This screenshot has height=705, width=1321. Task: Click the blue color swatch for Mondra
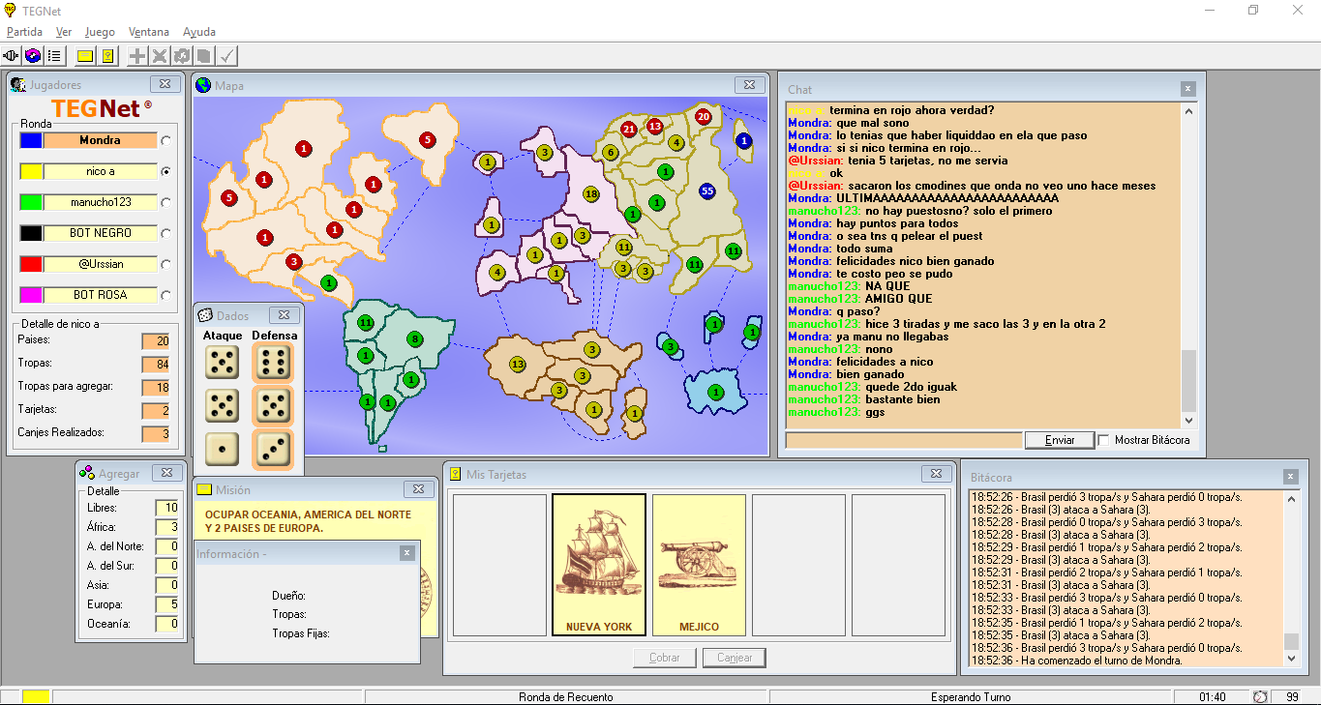click(31, 141)
